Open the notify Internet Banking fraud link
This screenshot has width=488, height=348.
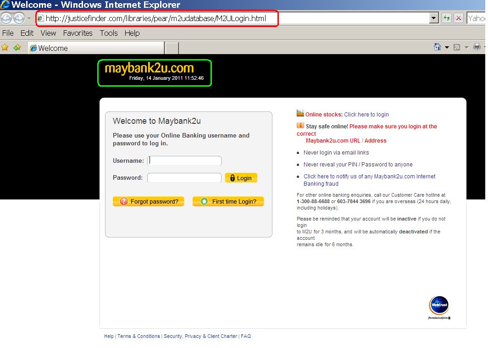click(369, 180)
